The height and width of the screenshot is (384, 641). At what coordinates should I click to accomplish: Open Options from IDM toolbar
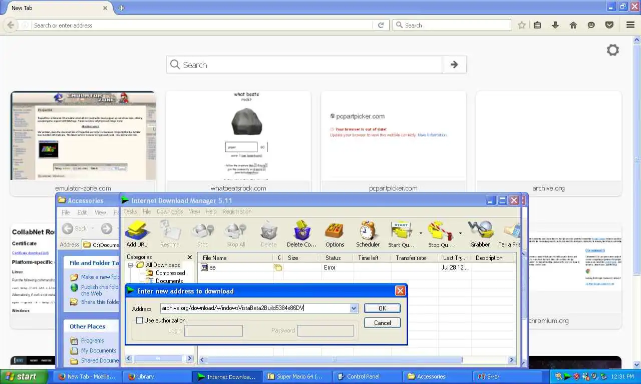point(335,234)
